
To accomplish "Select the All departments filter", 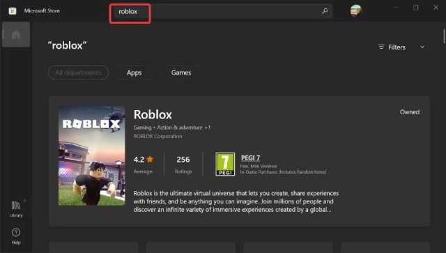I will [78, 72].
